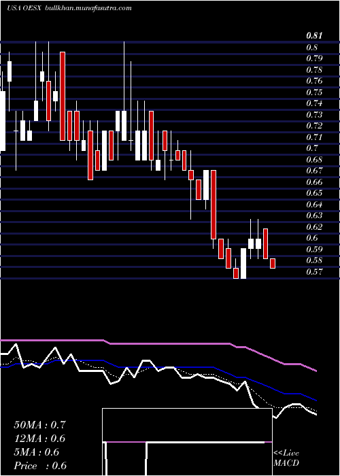Click the 0.6 price axis label
Screen dimensions: 340x476
[x=311, y=238]
